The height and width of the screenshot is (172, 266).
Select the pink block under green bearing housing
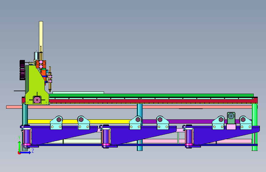(231, 127)
